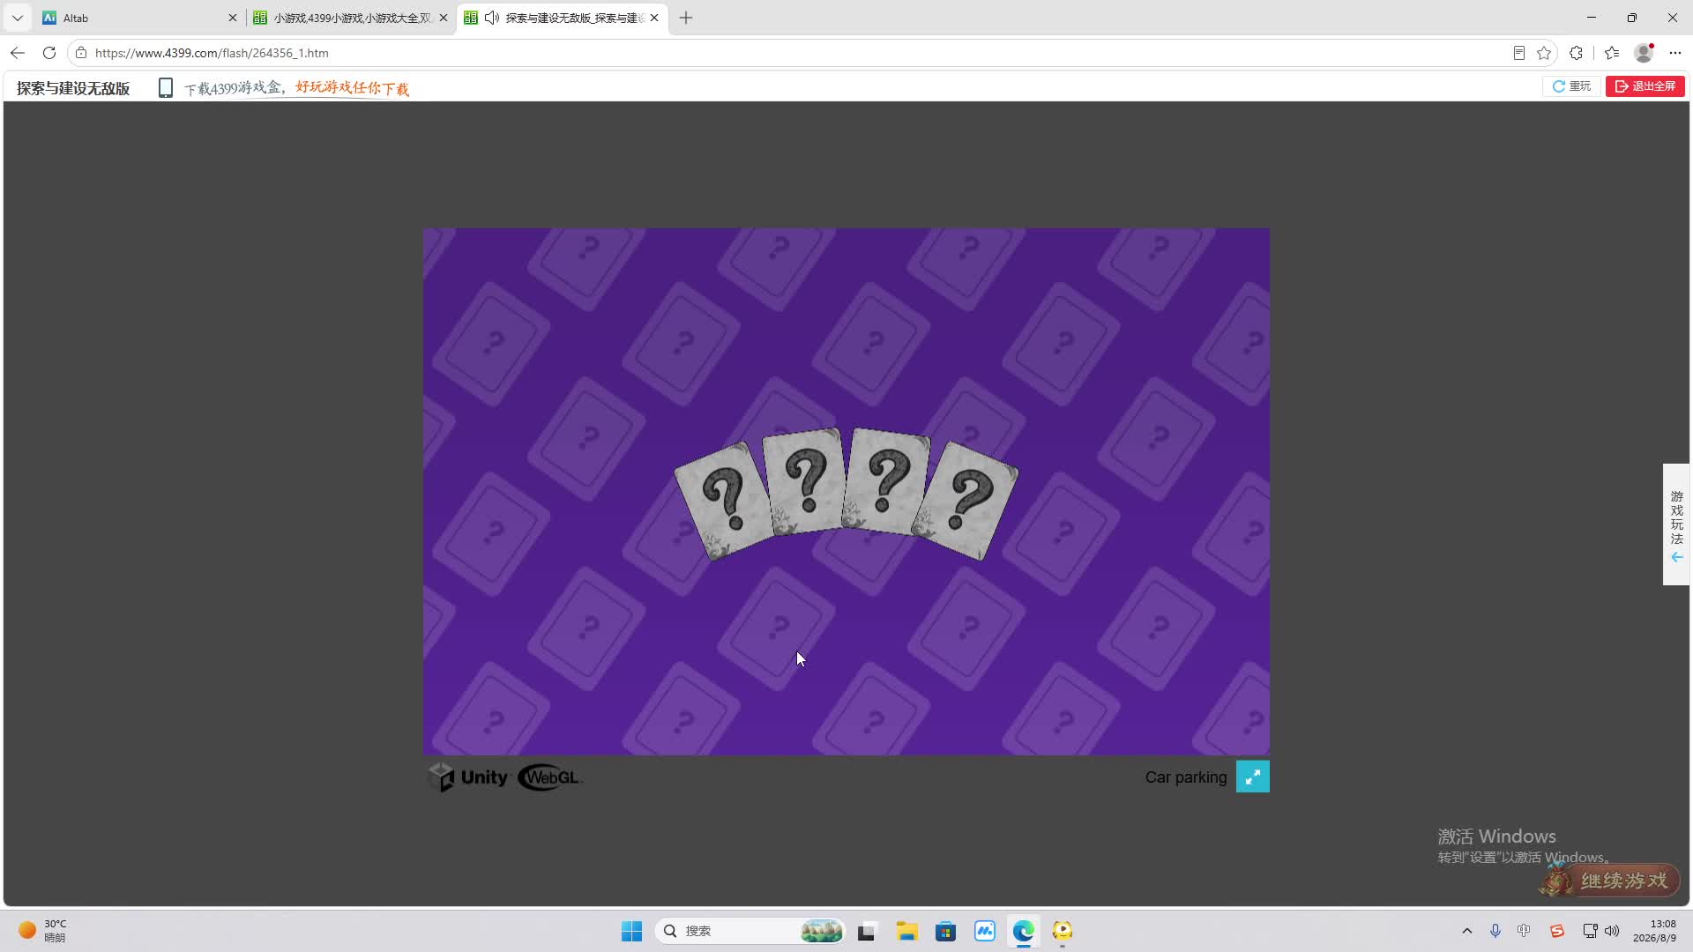Close the Altab tab
The width and height of the screenshot is (1693, 952).
click(x=233, y=18)
